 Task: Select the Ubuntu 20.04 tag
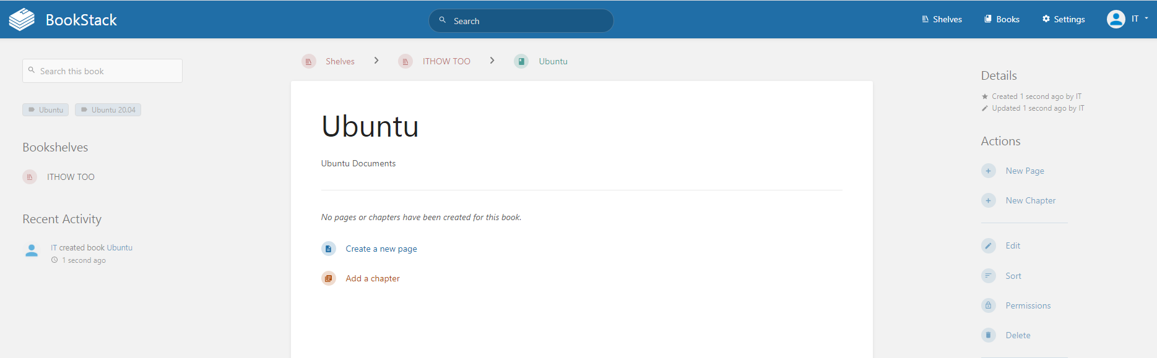tap(108, 109)
